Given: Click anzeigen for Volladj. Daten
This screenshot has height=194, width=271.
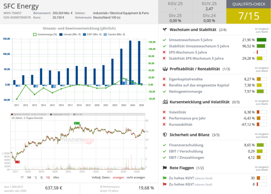Looking at the screenshot, I should click(x=118, y=177).
